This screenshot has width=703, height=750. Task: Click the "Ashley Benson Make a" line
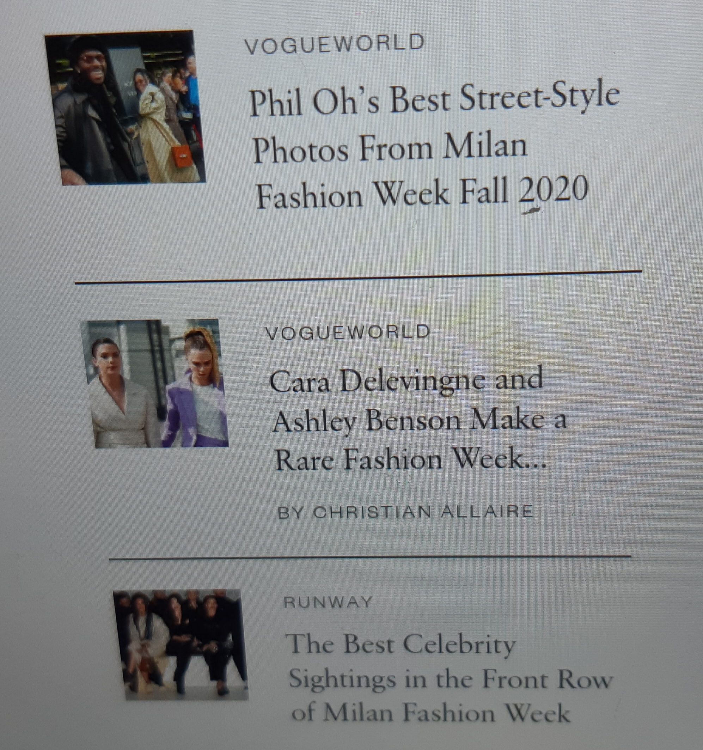420,420
